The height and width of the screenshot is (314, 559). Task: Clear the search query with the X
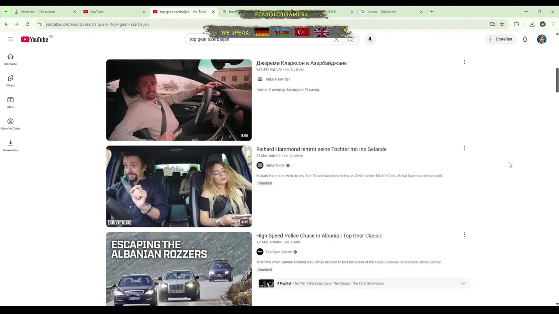point(336,39)
